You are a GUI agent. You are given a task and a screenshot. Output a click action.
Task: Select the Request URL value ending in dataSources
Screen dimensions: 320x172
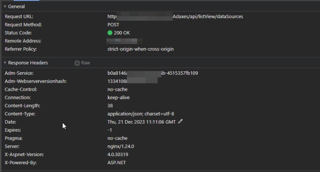point(175,16)
